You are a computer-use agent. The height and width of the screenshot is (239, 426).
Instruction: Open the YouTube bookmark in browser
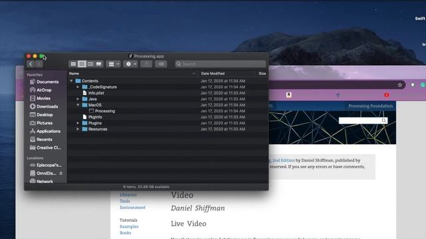point(387,95)
